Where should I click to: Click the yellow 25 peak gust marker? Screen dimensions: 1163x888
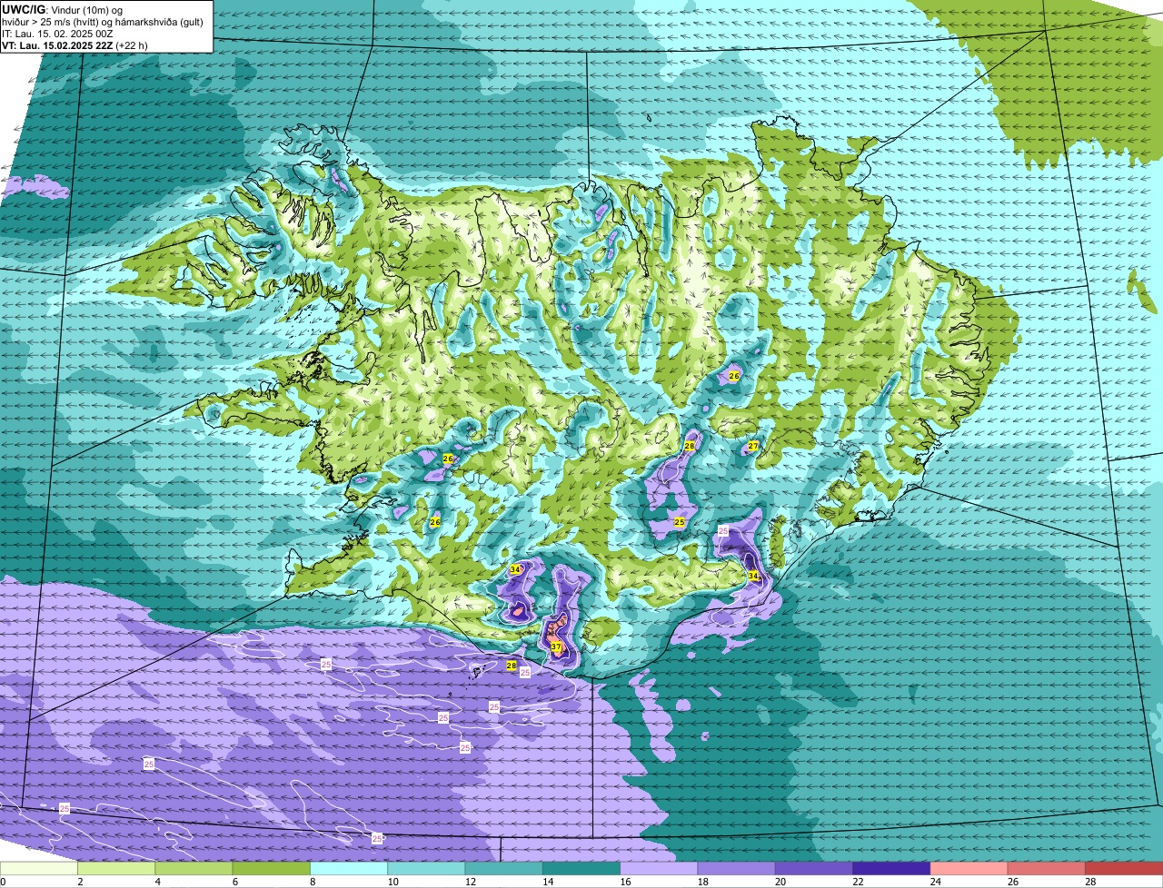point(680,522)
